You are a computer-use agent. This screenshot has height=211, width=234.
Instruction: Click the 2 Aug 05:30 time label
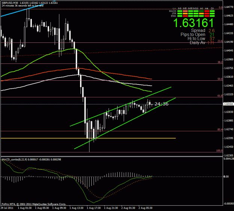(146, 208)
